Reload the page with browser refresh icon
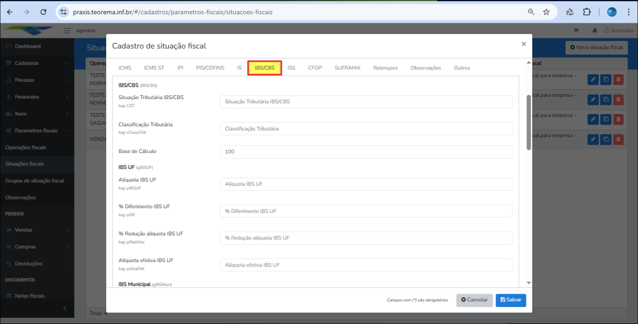Screen dimensions: 638x324 pos(43,12)
